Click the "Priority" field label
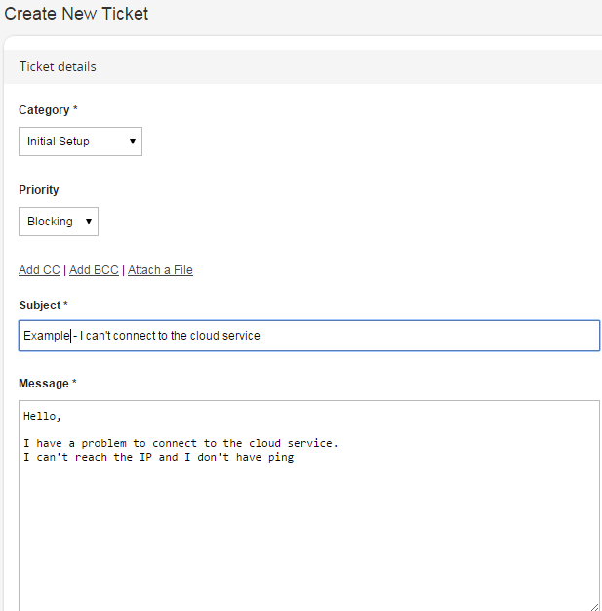The width and height of the screenshot is (602, 611). tap(39, 189)
